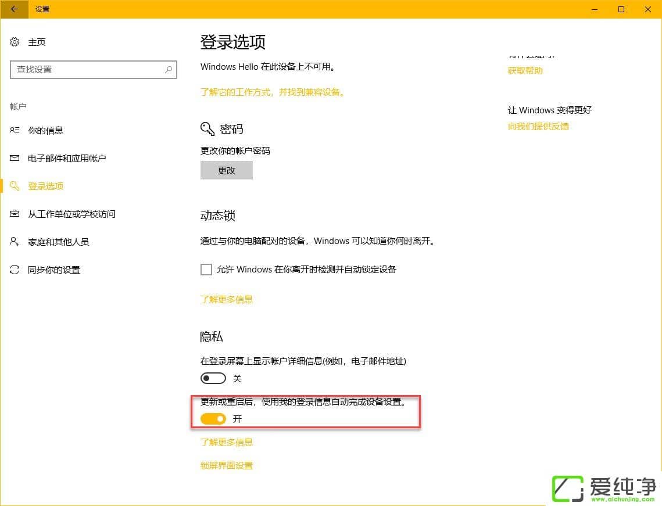
Task: Select 登录选项 in sidebar
Action: coord(45,186)
